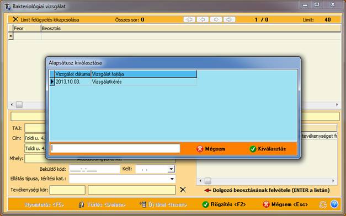Click the refresh icon beside help
This screenshot has width=346, height=216.
(x=323, y=204)
